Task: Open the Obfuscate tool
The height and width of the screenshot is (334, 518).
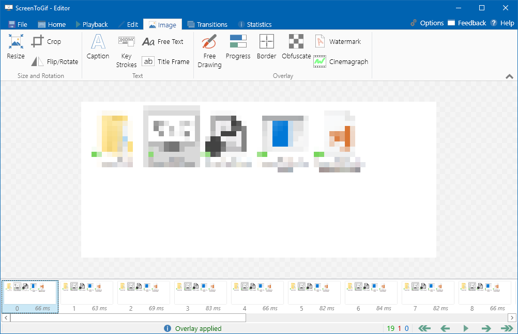Action: pyautogui.click(x=296, y=47)
